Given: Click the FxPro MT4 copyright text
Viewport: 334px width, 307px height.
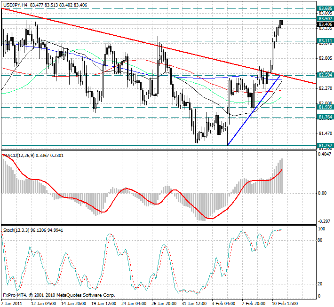Looking at the screenshot, I should click(59, 296).
